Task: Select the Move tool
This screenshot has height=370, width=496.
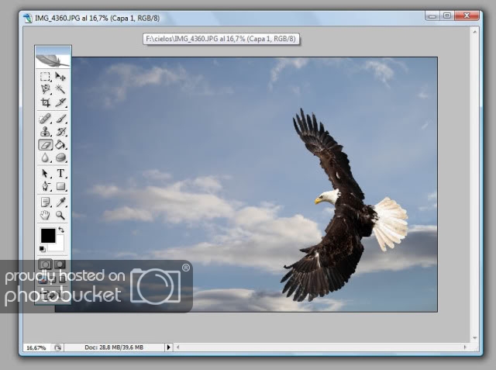Action: tap(60, 77)
